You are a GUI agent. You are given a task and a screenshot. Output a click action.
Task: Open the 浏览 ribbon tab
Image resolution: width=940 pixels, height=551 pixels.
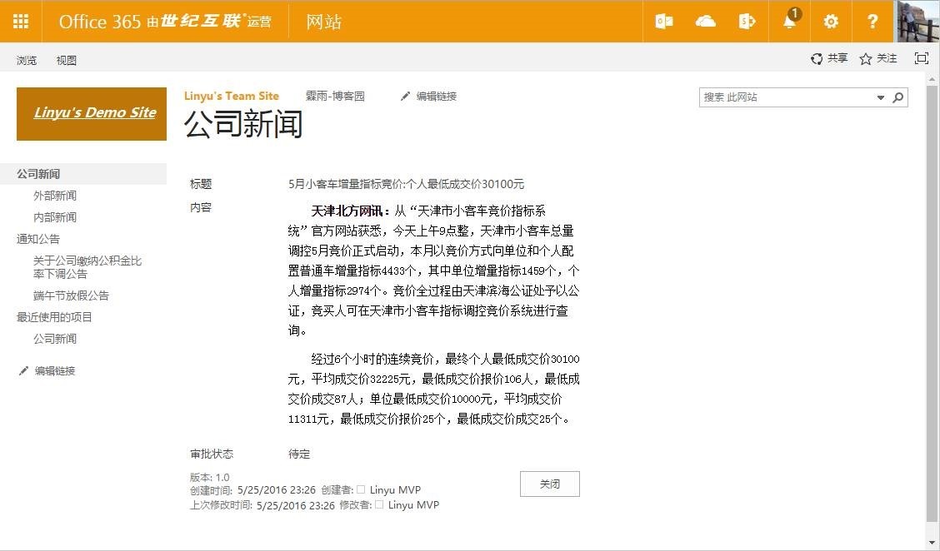click(x=27, y=60)
